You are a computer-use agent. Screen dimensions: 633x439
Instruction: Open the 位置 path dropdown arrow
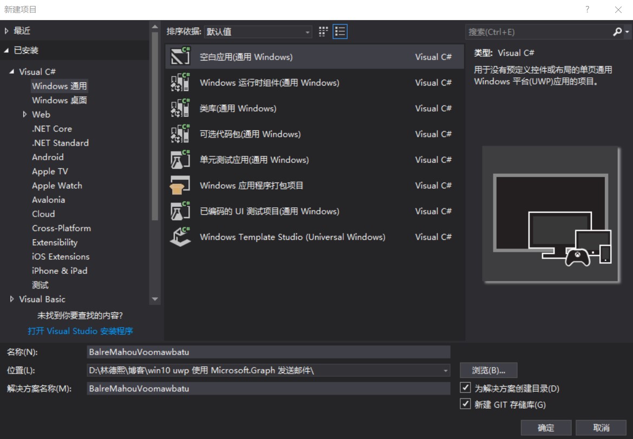click(445, 370)
